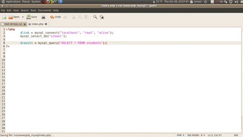Open the Tab Width dropdown
The width and height of the screenshot is (243, 137).
coord(196,135)
